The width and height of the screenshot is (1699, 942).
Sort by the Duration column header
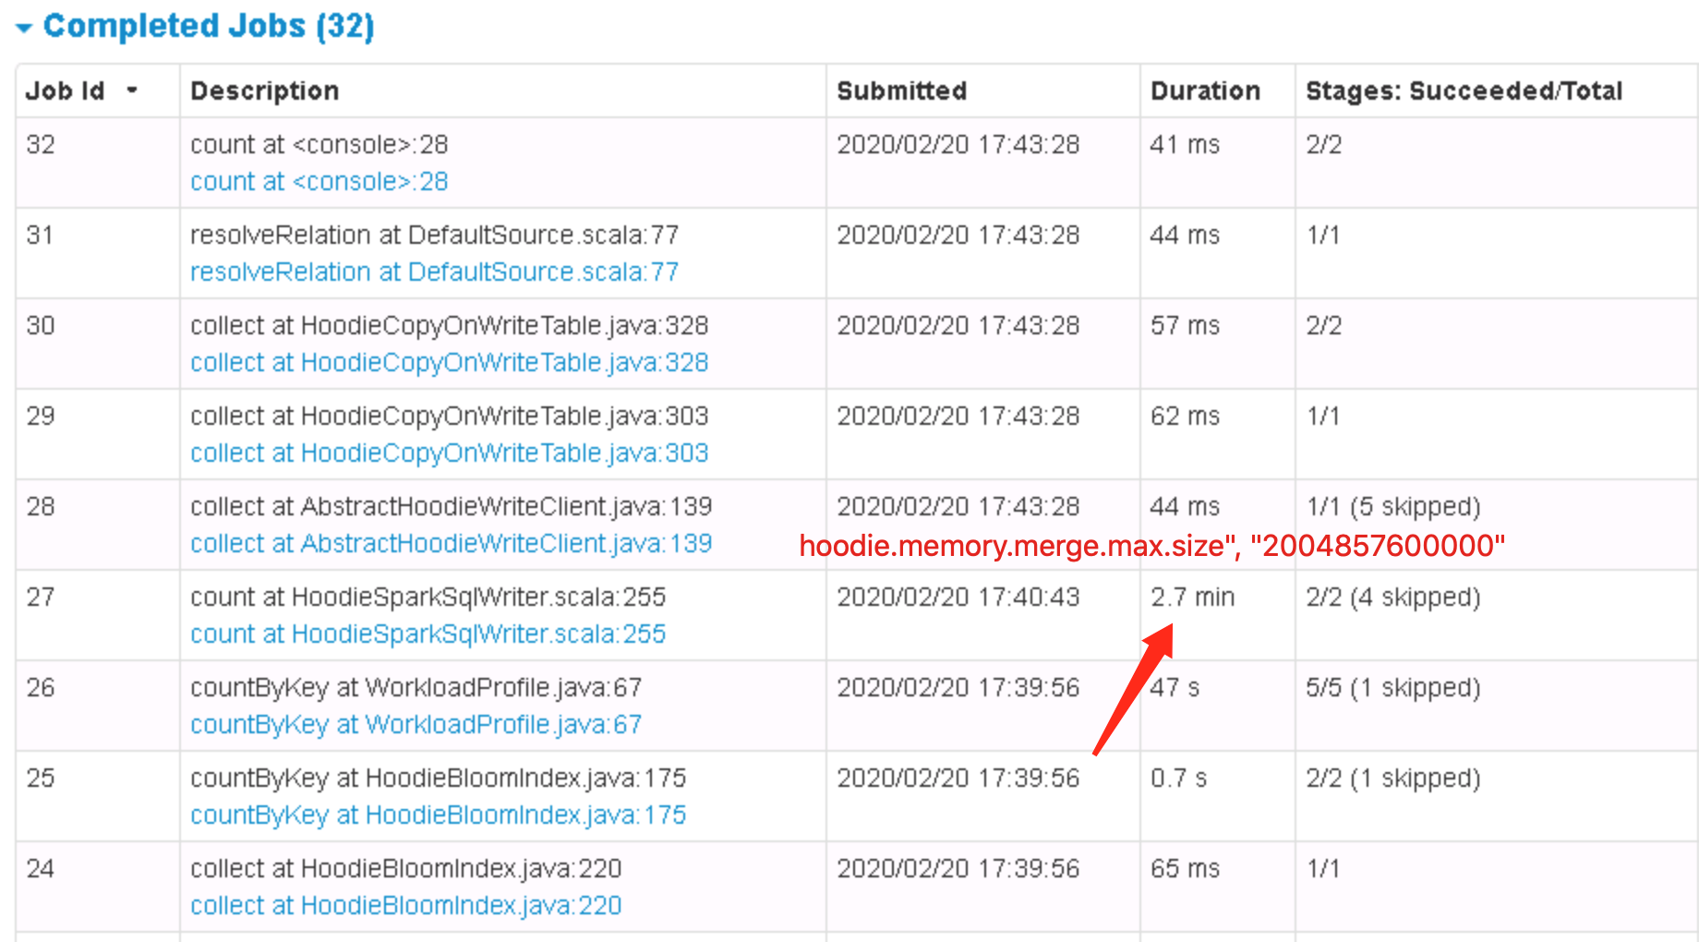pyautogui.click(x=1205, y=91)
